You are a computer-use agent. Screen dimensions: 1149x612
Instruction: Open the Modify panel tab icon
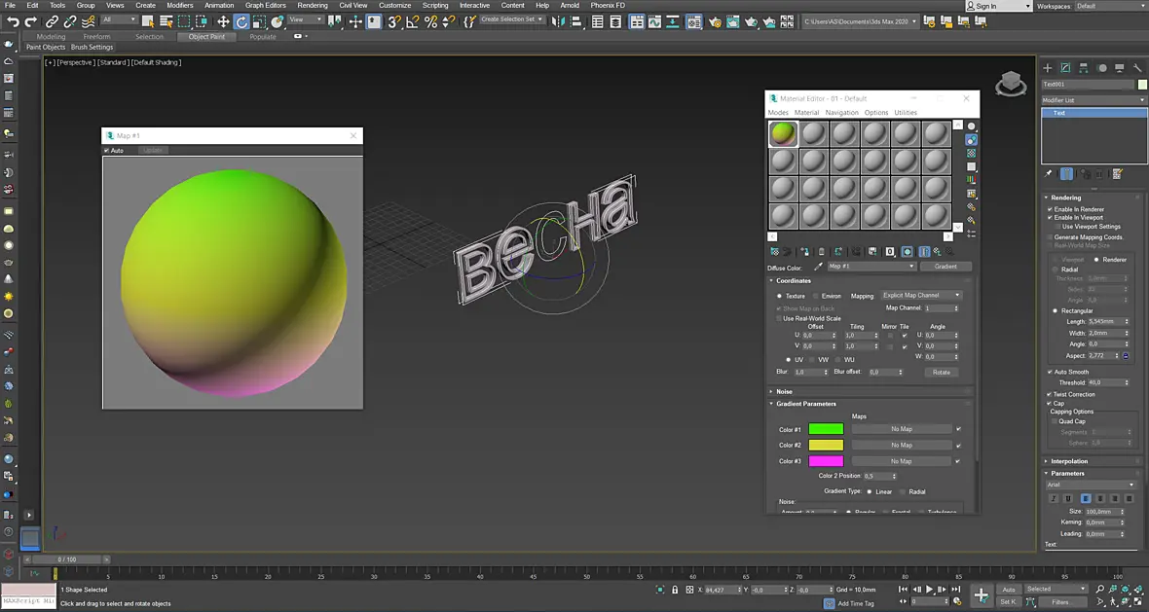tap(1065, 68)
